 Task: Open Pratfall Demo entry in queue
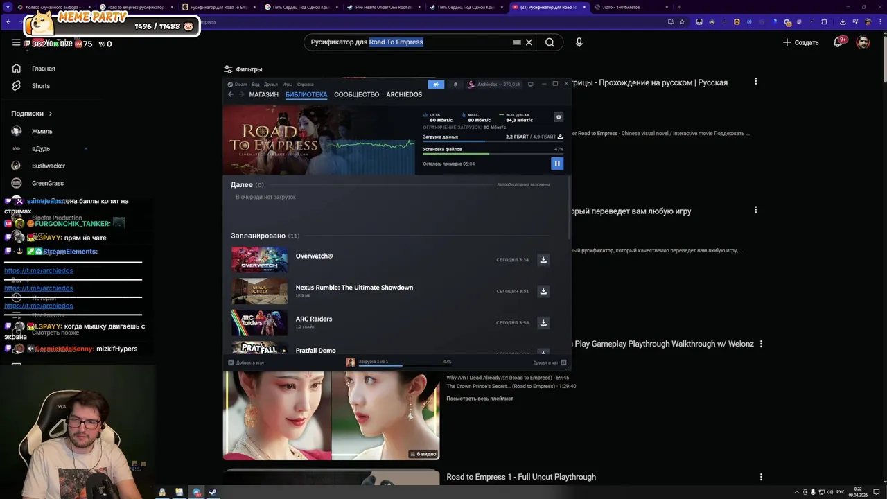pyautogui.click(x=315, y=351)
